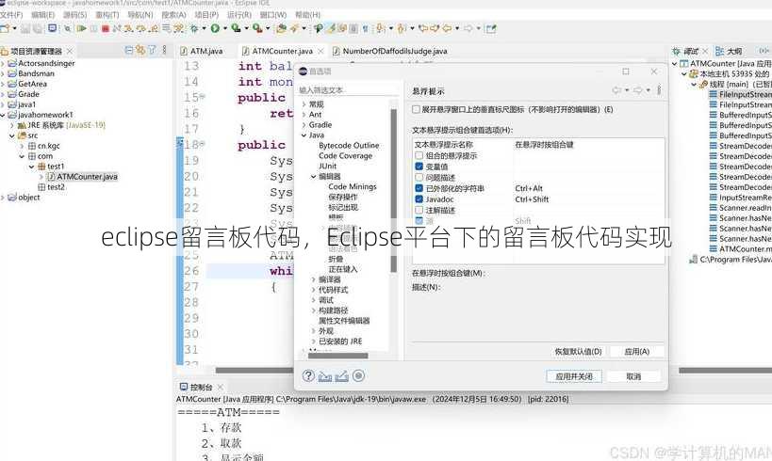Click the preferences filter text input

pos(347,90)
